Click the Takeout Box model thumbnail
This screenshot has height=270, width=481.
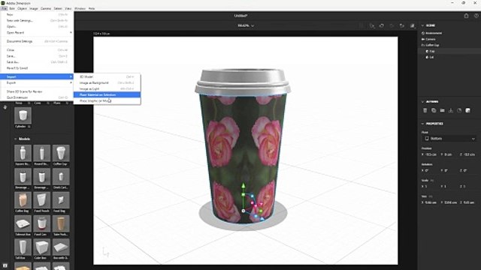point(23,223)
